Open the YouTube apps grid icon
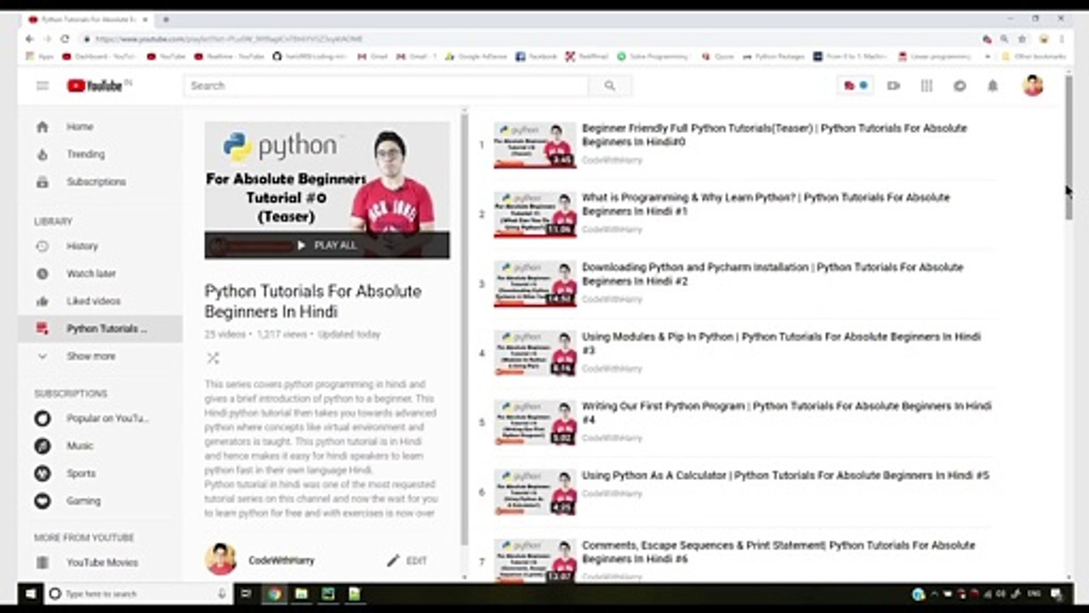Image resolution: width=1089 pixels, height=613 pixels. (927, 85)
